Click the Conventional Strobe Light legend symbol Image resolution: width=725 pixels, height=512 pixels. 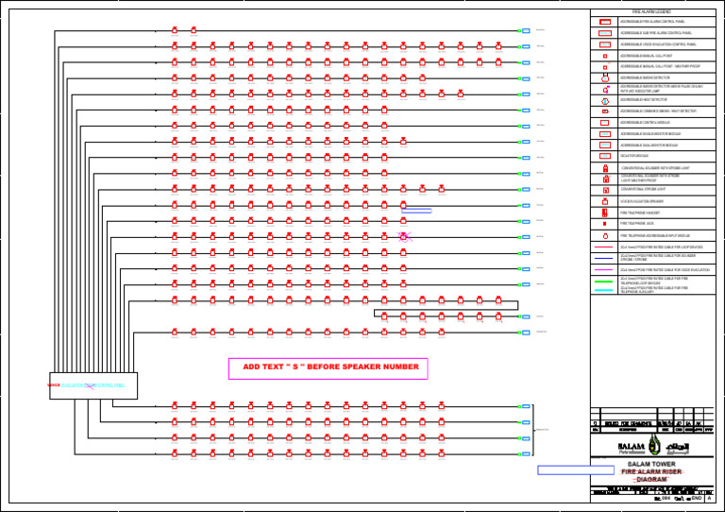click(606, 190)
